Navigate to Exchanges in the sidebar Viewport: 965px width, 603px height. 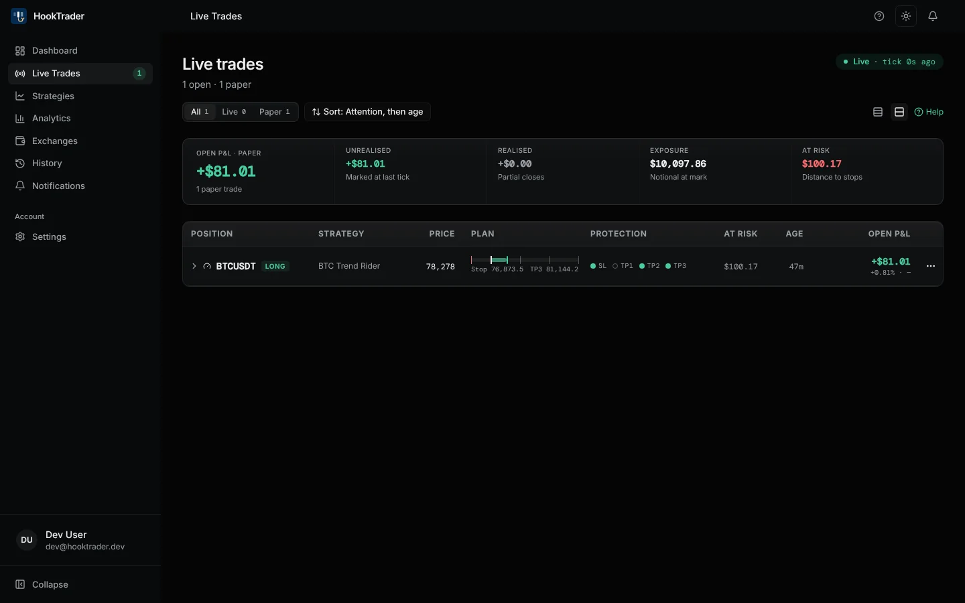(x=80, y=141)
